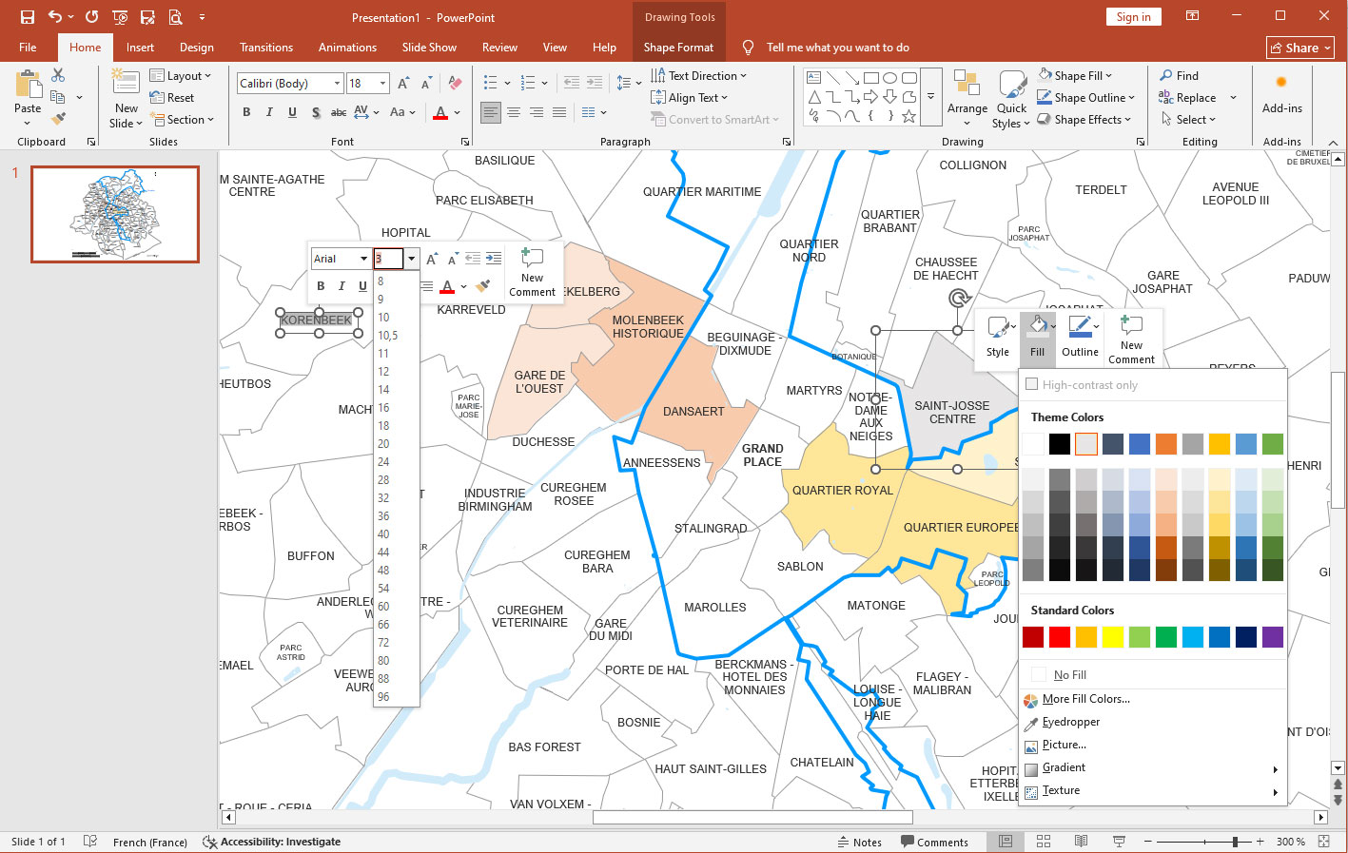
Task: Select More Fill Colors option
Action: (x=1085, y=699)
